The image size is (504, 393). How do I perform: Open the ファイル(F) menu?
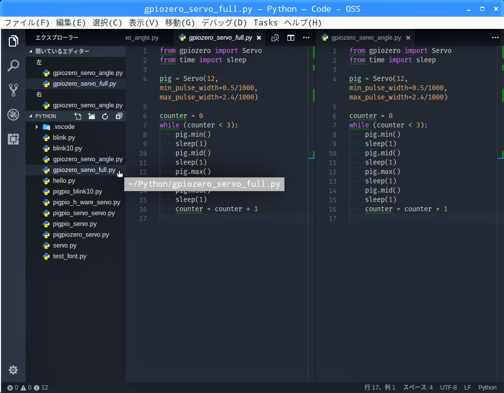(27, 23)
